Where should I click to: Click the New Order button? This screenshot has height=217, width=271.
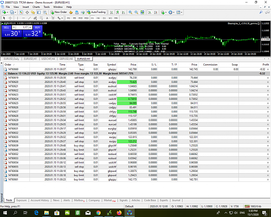(x=59, y=12)
